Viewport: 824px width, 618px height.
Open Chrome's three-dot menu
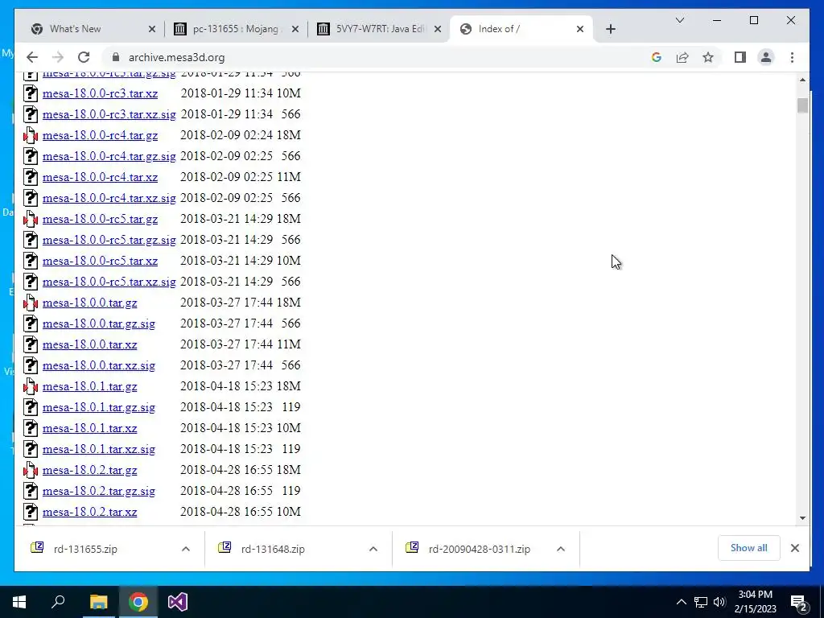point(792,57)
